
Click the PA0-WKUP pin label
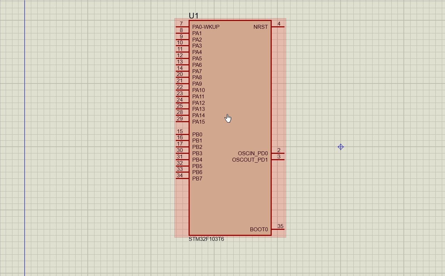click(206, 27)
